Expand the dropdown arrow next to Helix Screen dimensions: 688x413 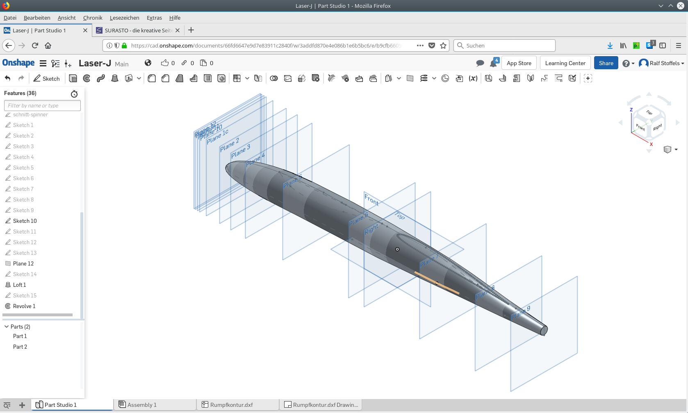click(434, 78)
